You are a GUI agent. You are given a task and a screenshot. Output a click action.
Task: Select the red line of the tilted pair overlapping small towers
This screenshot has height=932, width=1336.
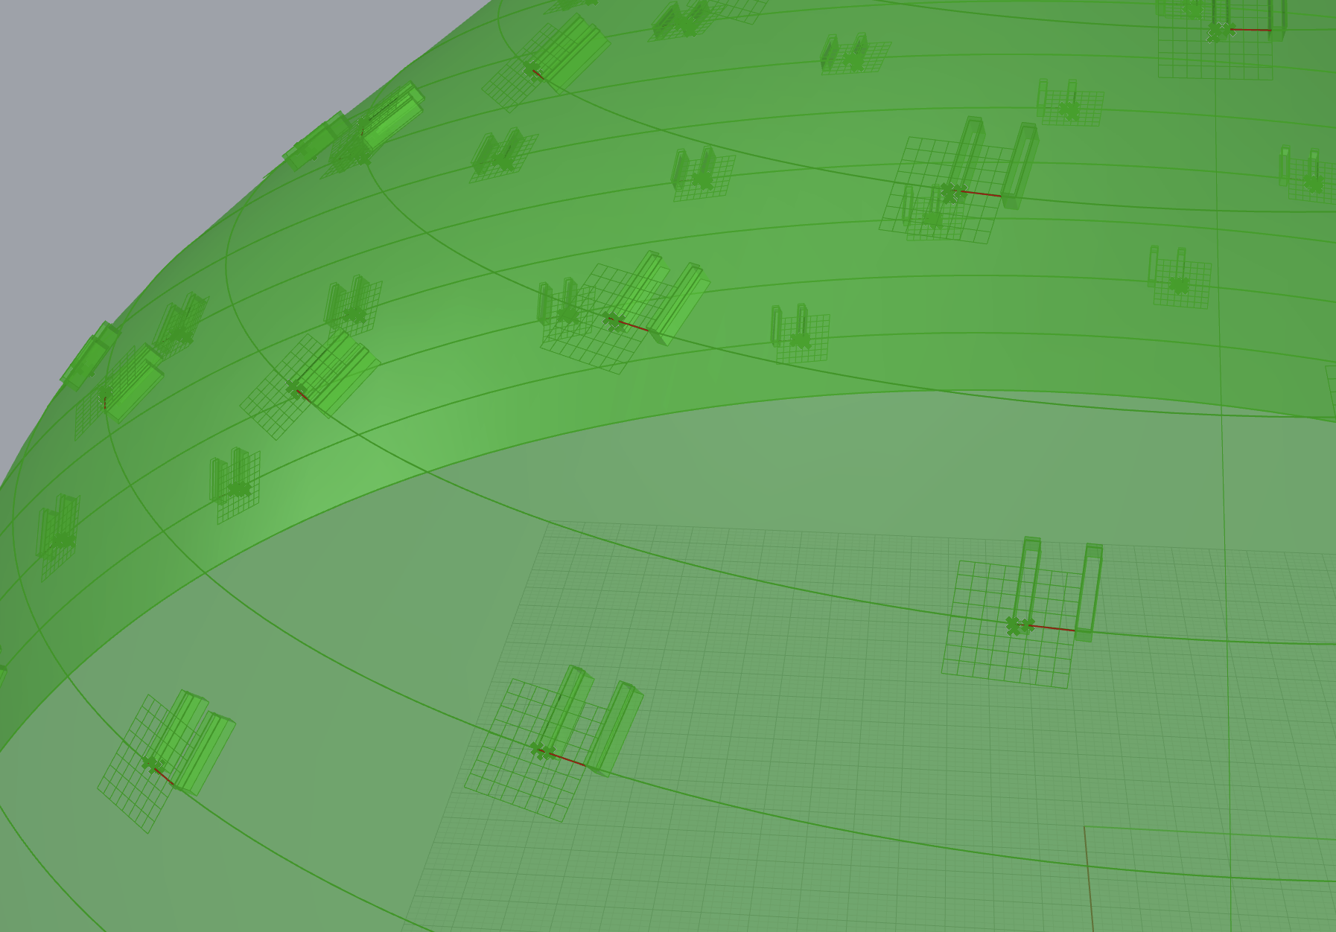pos(980,194)
